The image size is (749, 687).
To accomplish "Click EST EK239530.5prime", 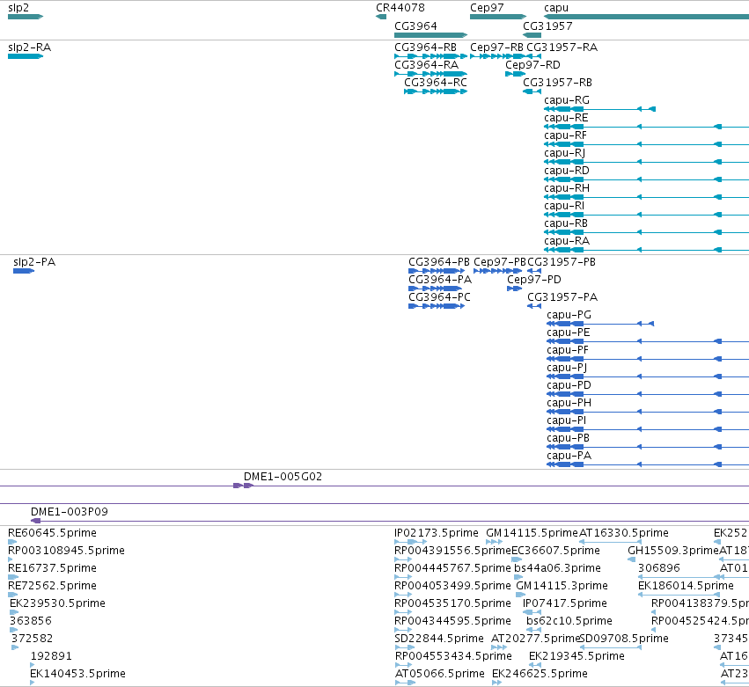I will (x=14, y=612).
